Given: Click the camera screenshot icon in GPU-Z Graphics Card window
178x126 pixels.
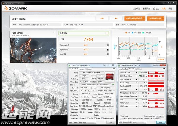Looking at the screenshot, I should tap(114, 69).
